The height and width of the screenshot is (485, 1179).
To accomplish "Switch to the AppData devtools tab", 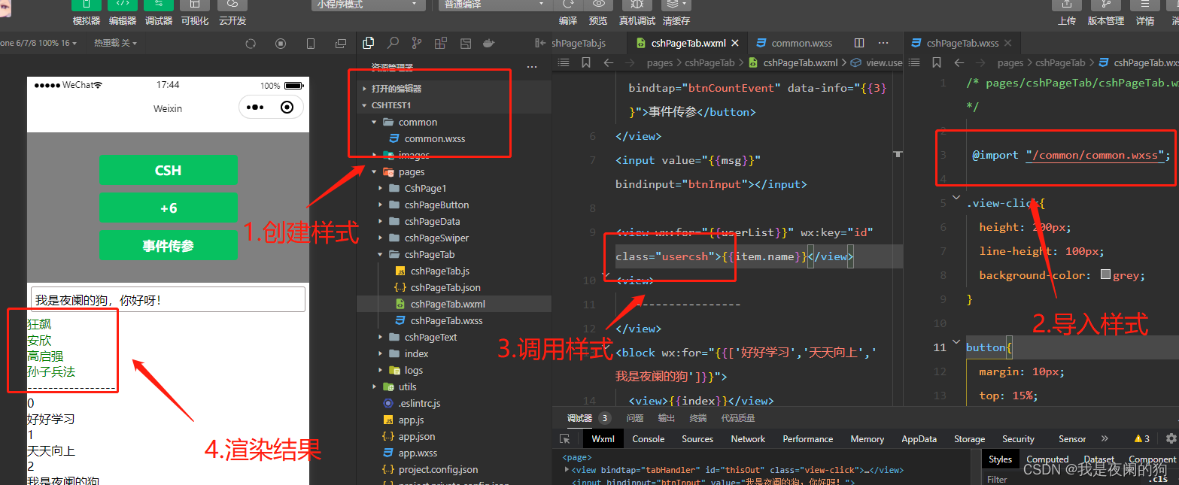I will tap(919, 439).
